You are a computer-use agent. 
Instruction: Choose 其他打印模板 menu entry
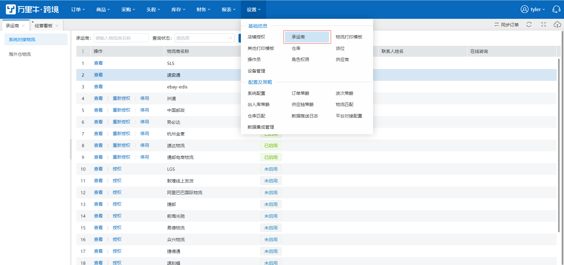(x=261, y=48)
